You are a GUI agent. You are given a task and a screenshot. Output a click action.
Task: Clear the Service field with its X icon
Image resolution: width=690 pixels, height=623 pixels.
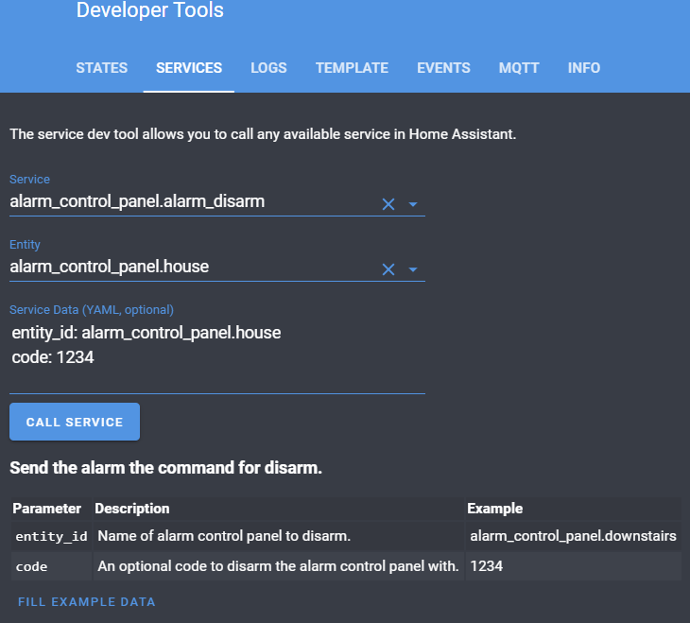(388, 204)
